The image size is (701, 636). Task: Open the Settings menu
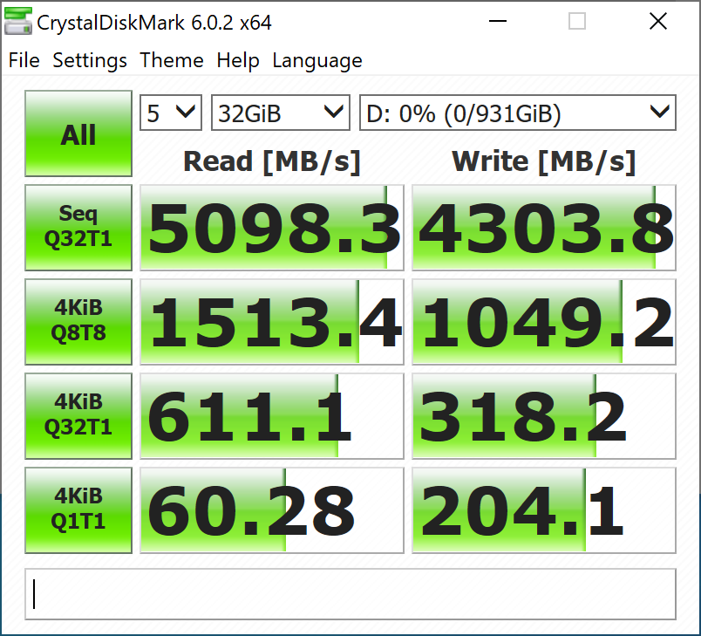point(90,60)
